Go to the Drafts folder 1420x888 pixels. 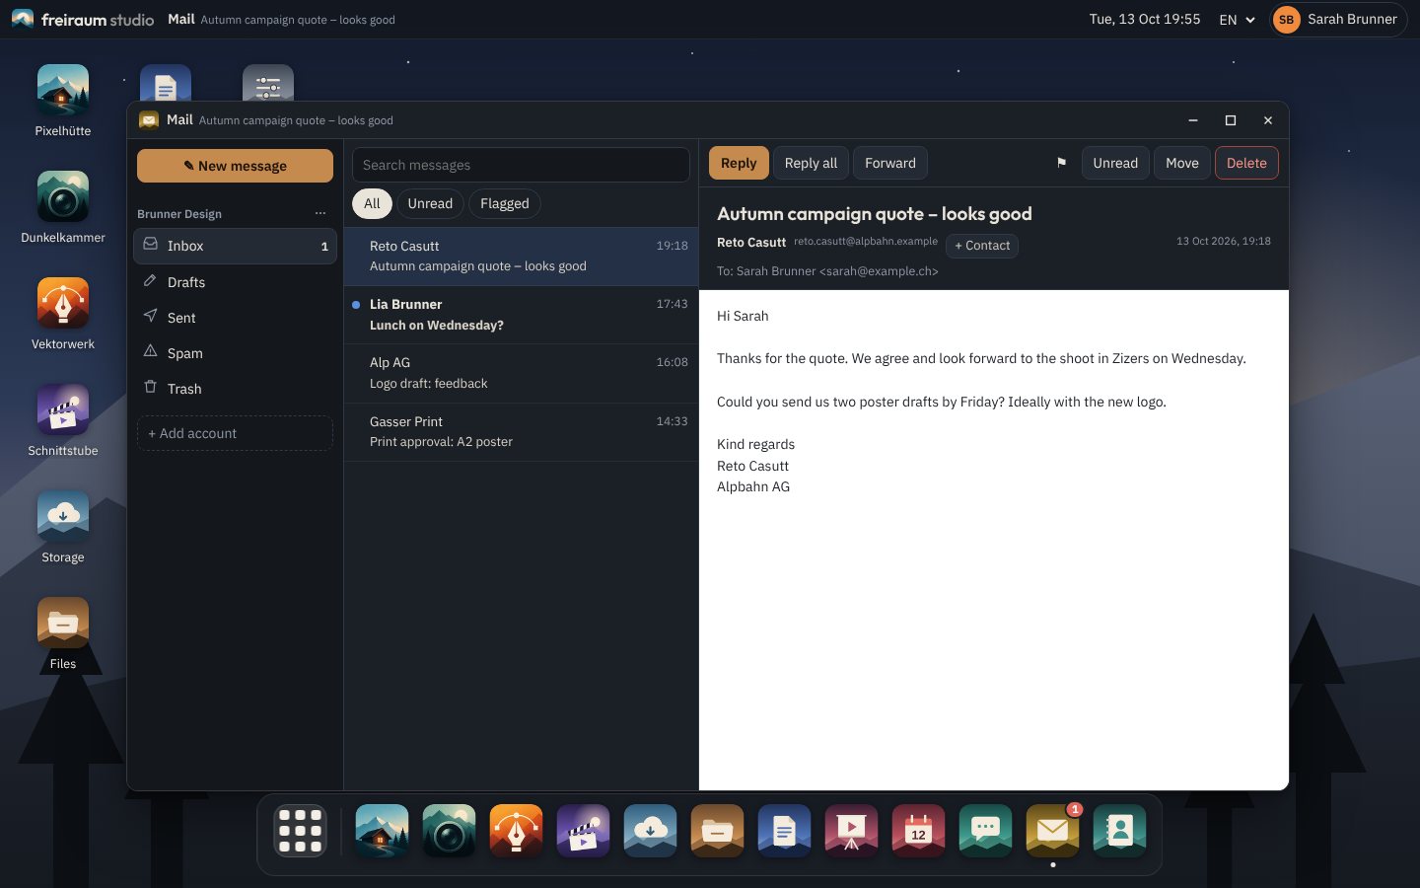[x=235, y=282]
